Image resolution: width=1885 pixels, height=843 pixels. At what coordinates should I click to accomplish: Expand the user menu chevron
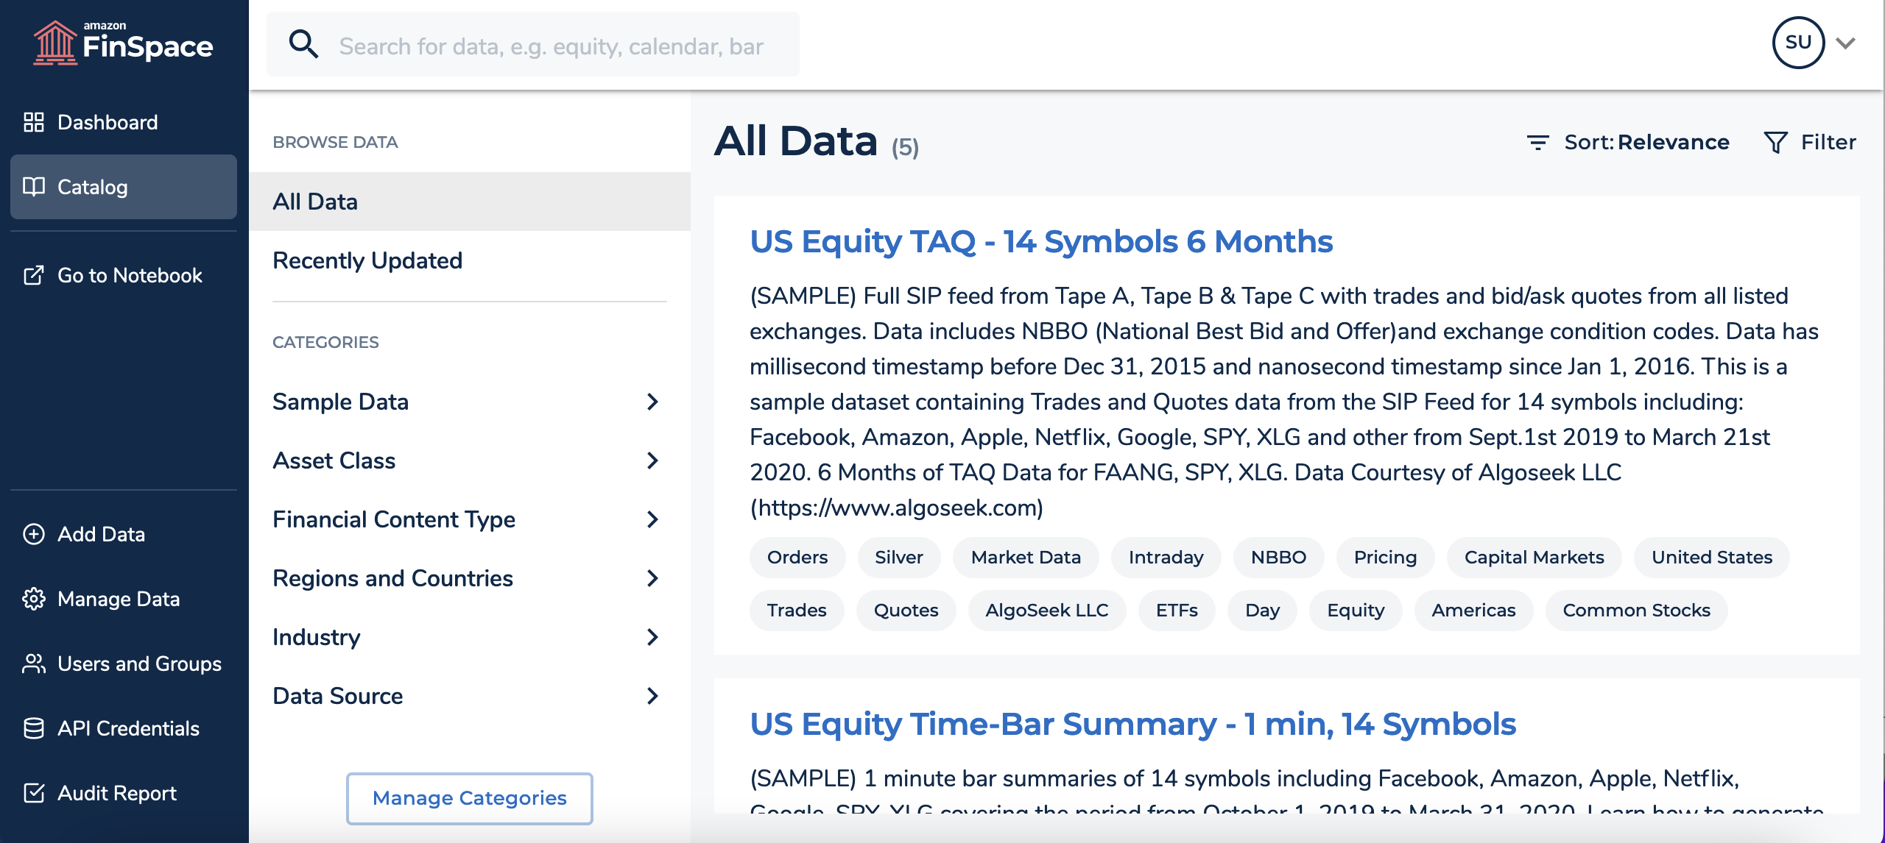1845,43
